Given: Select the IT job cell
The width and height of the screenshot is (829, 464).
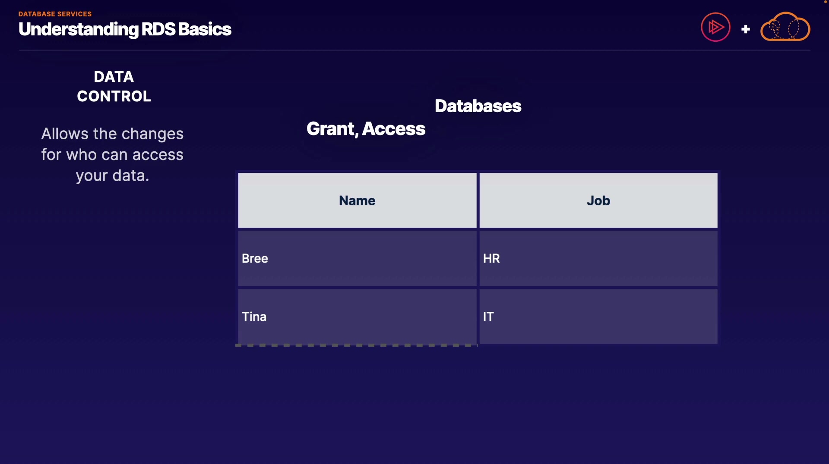Looking at the screenshot, I should pyautogui.click(x=598, y=317).
